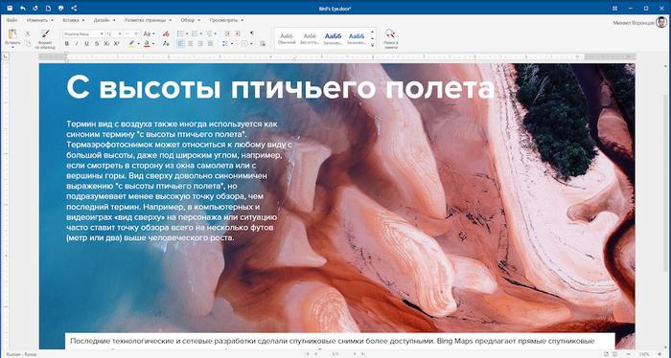Expand the styles gallery using the bottom arrow
The height and width of the screenshot is (358, 671).
coord(372,45)
